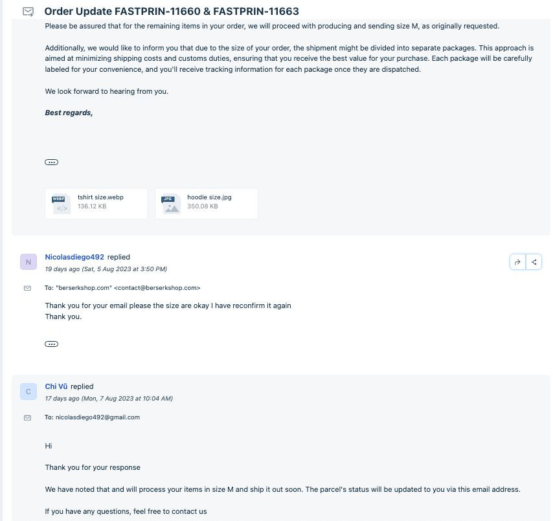553x521 pixels.
Task: Click the nicolasdiego492@gmail.com recipient address
Action: point(98,417)
